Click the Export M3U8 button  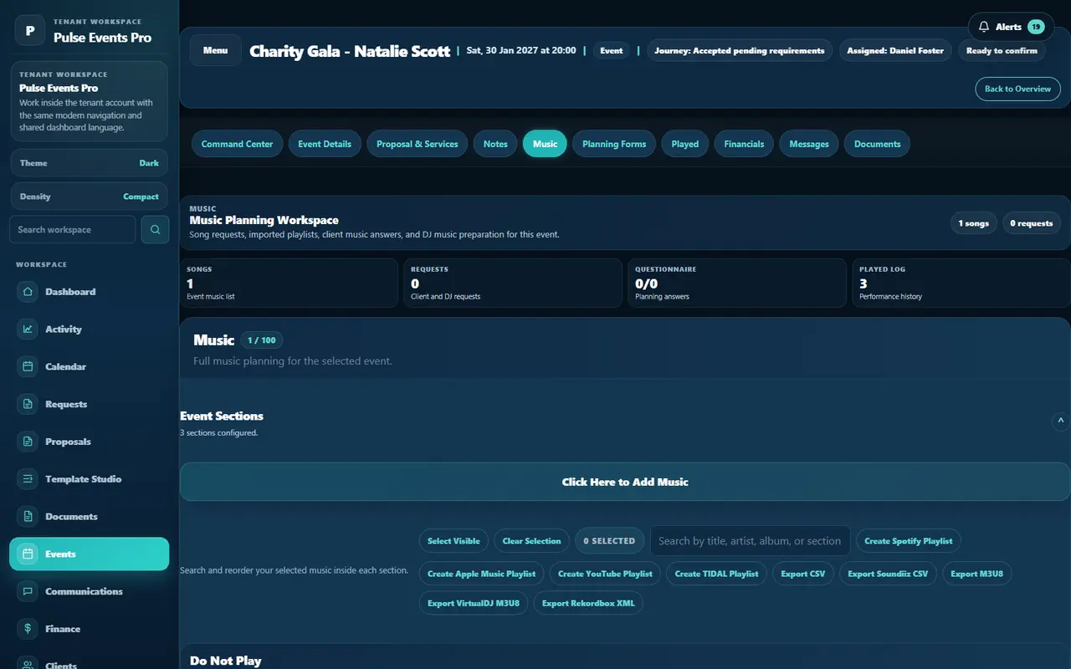pos(976,574)
